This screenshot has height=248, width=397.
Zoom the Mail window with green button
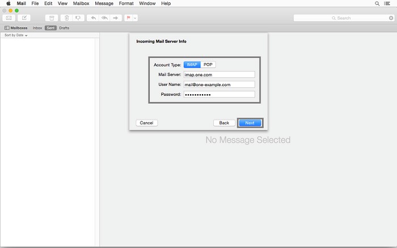[16, 10]
